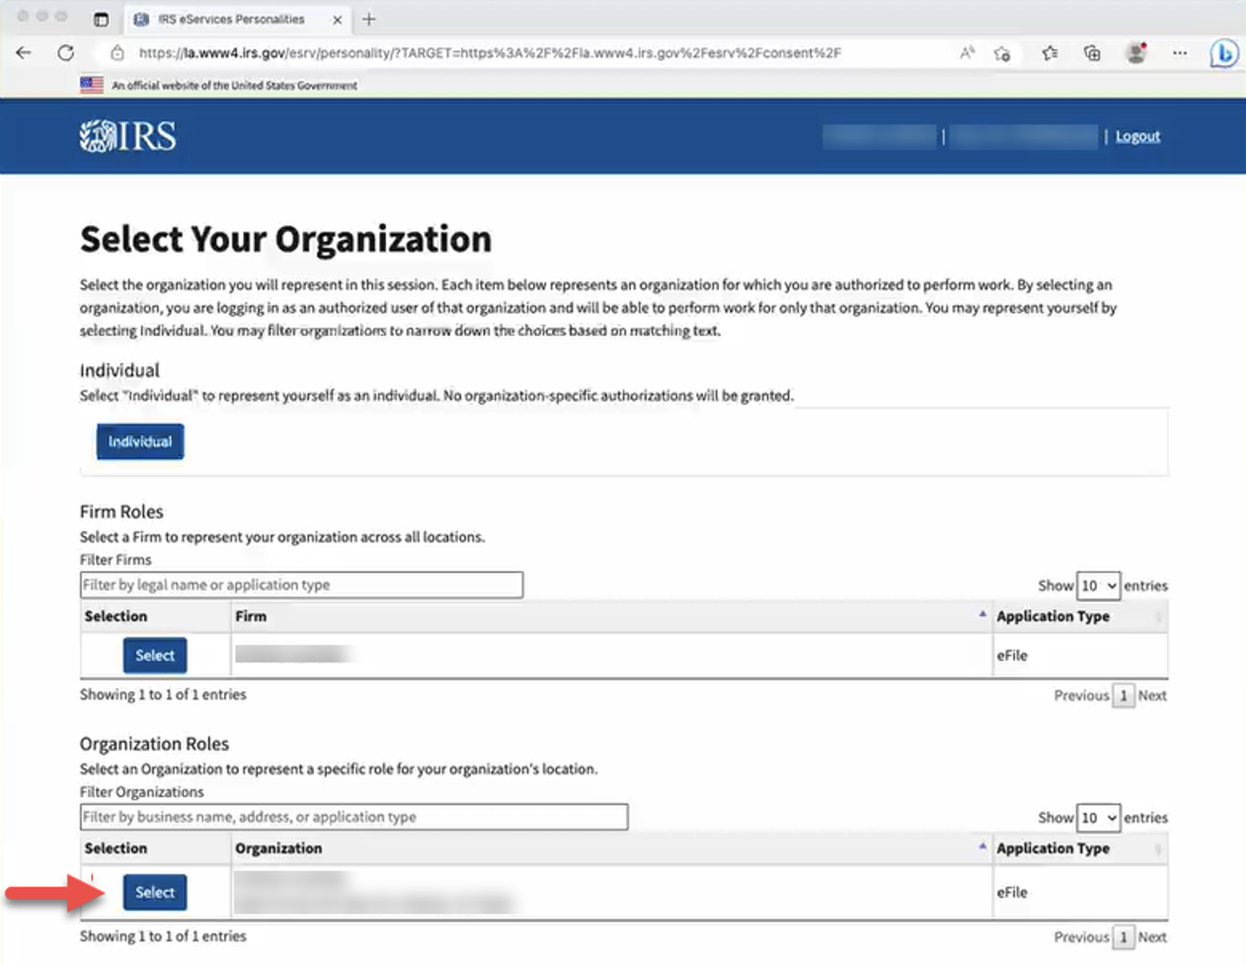Image resolution: width=1246 pixels, height=965 pixels.
Task: Open the Favorites list icon
Action: point(1049,53)
